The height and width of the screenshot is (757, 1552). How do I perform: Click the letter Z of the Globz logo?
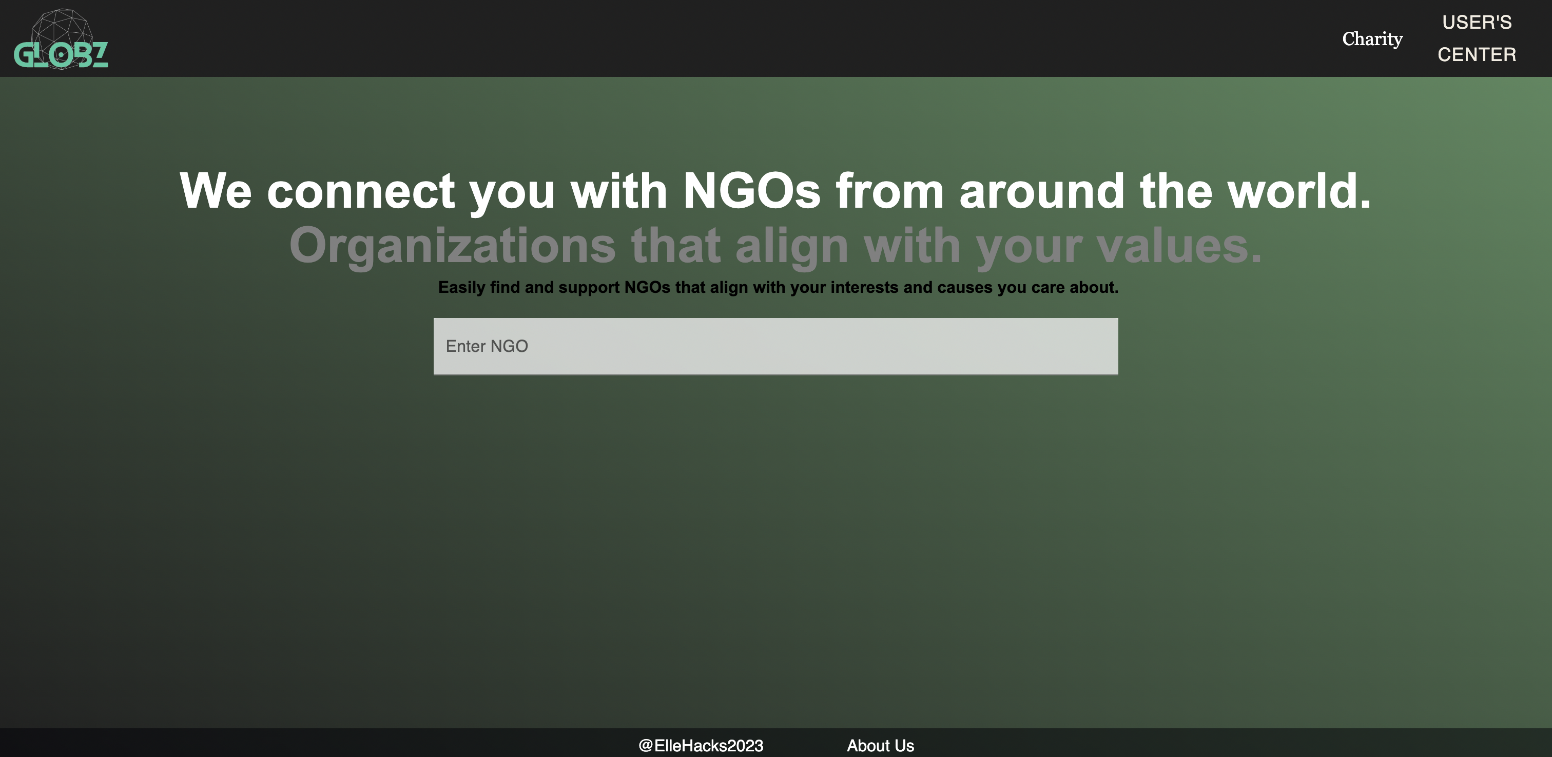coord(100,54)
